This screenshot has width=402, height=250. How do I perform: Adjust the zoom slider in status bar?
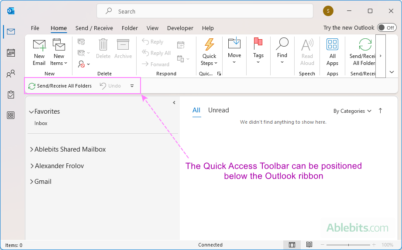(348, 245)
